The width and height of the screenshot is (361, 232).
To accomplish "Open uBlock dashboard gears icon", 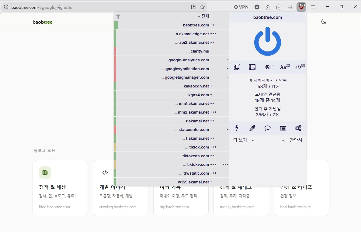I will (x=298, y=128).
